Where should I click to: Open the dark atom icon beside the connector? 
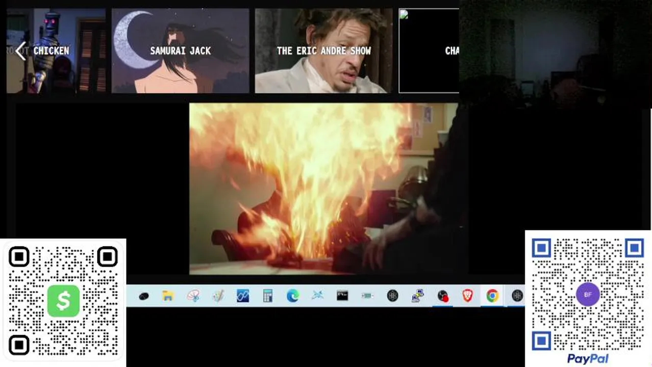[x=392, y=296]
